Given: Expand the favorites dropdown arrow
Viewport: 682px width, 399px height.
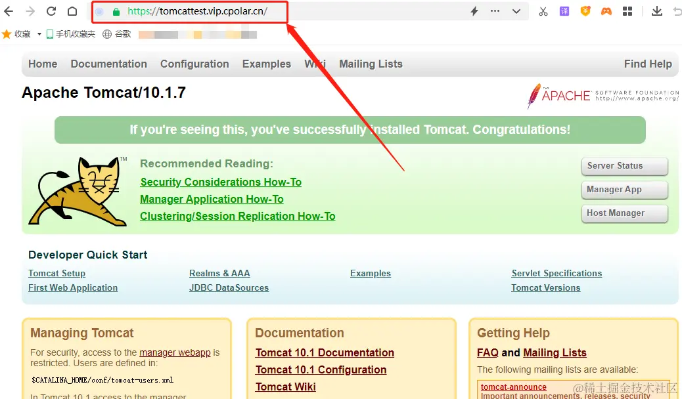Looking at the screenshot, I should [x=39, y=34].
